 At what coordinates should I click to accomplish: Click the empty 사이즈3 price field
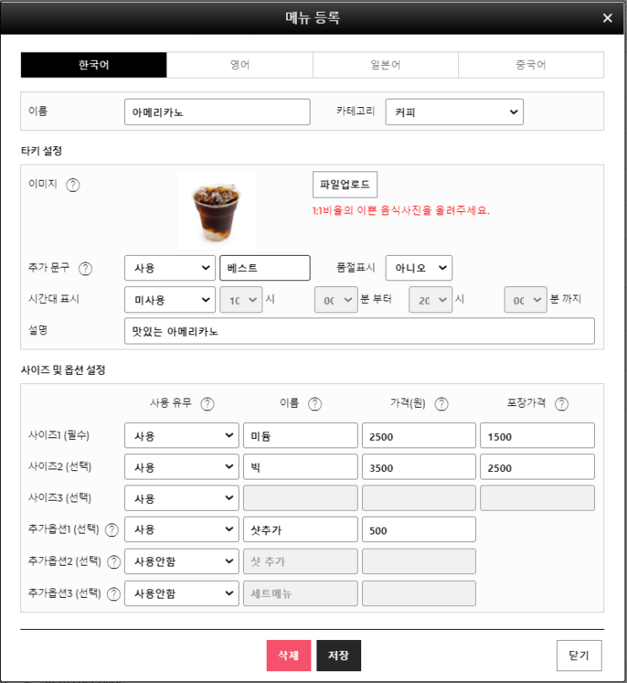pyautogui.click(x=419, y=498)
